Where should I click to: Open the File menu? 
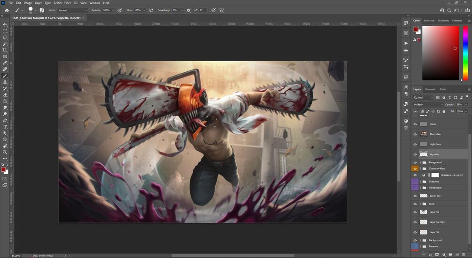(10, 3)
